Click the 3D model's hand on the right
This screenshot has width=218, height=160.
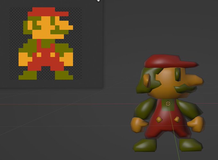196,123
